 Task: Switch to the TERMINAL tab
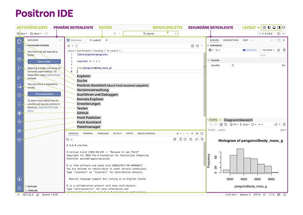88,133
